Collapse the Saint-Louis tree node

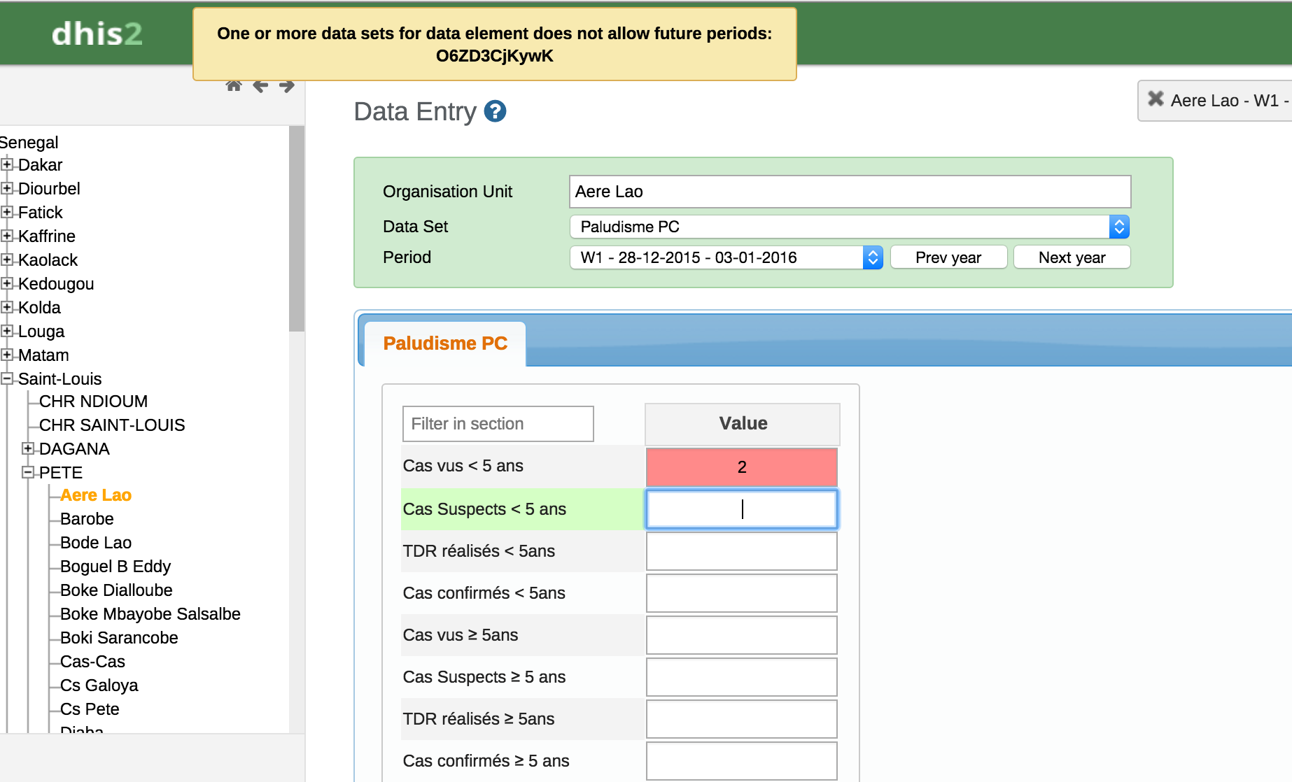click(7, 379)
